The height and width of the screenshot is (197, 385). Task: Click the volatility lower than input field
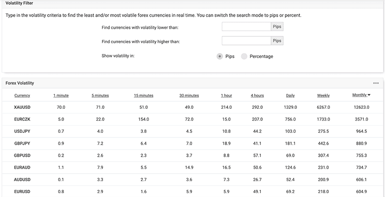click(x=246, y=27)
